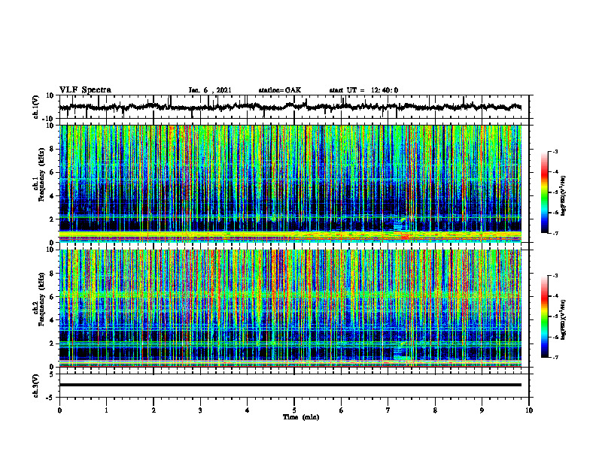Screen dimensions: 596x460
Task: Click the thick black ch.3 voltage line
Action: 290,385
